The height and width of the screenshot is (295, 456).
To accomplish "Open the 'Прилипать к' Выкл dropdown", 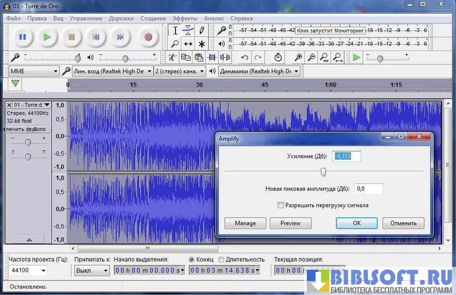I will pos(92,270).
